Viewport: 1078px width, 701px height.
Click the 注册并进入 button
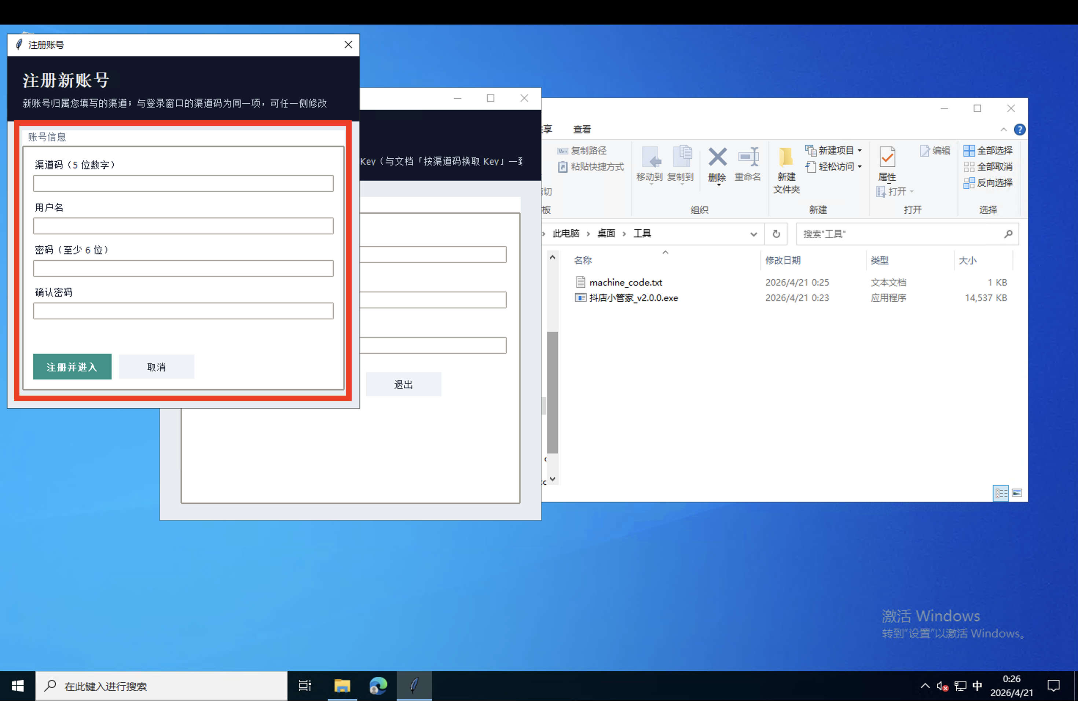click(x=72, y=366)
